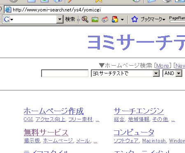Open the メール subcategory link

point(83,141)
